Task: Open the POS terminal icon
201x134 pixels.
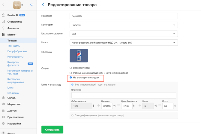Action: [x=32, y=5]
